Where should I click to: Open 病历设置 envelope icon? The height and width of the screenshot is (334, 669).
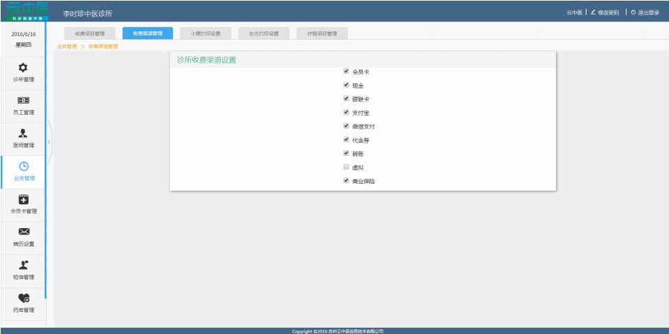23,232
